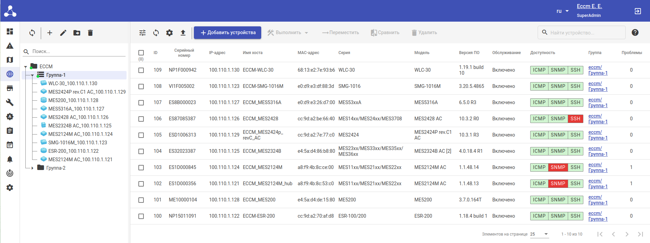This screenshot has height=243, width=650.
Task: Click the Добавить устройства button
Action: tap(227, 33)
